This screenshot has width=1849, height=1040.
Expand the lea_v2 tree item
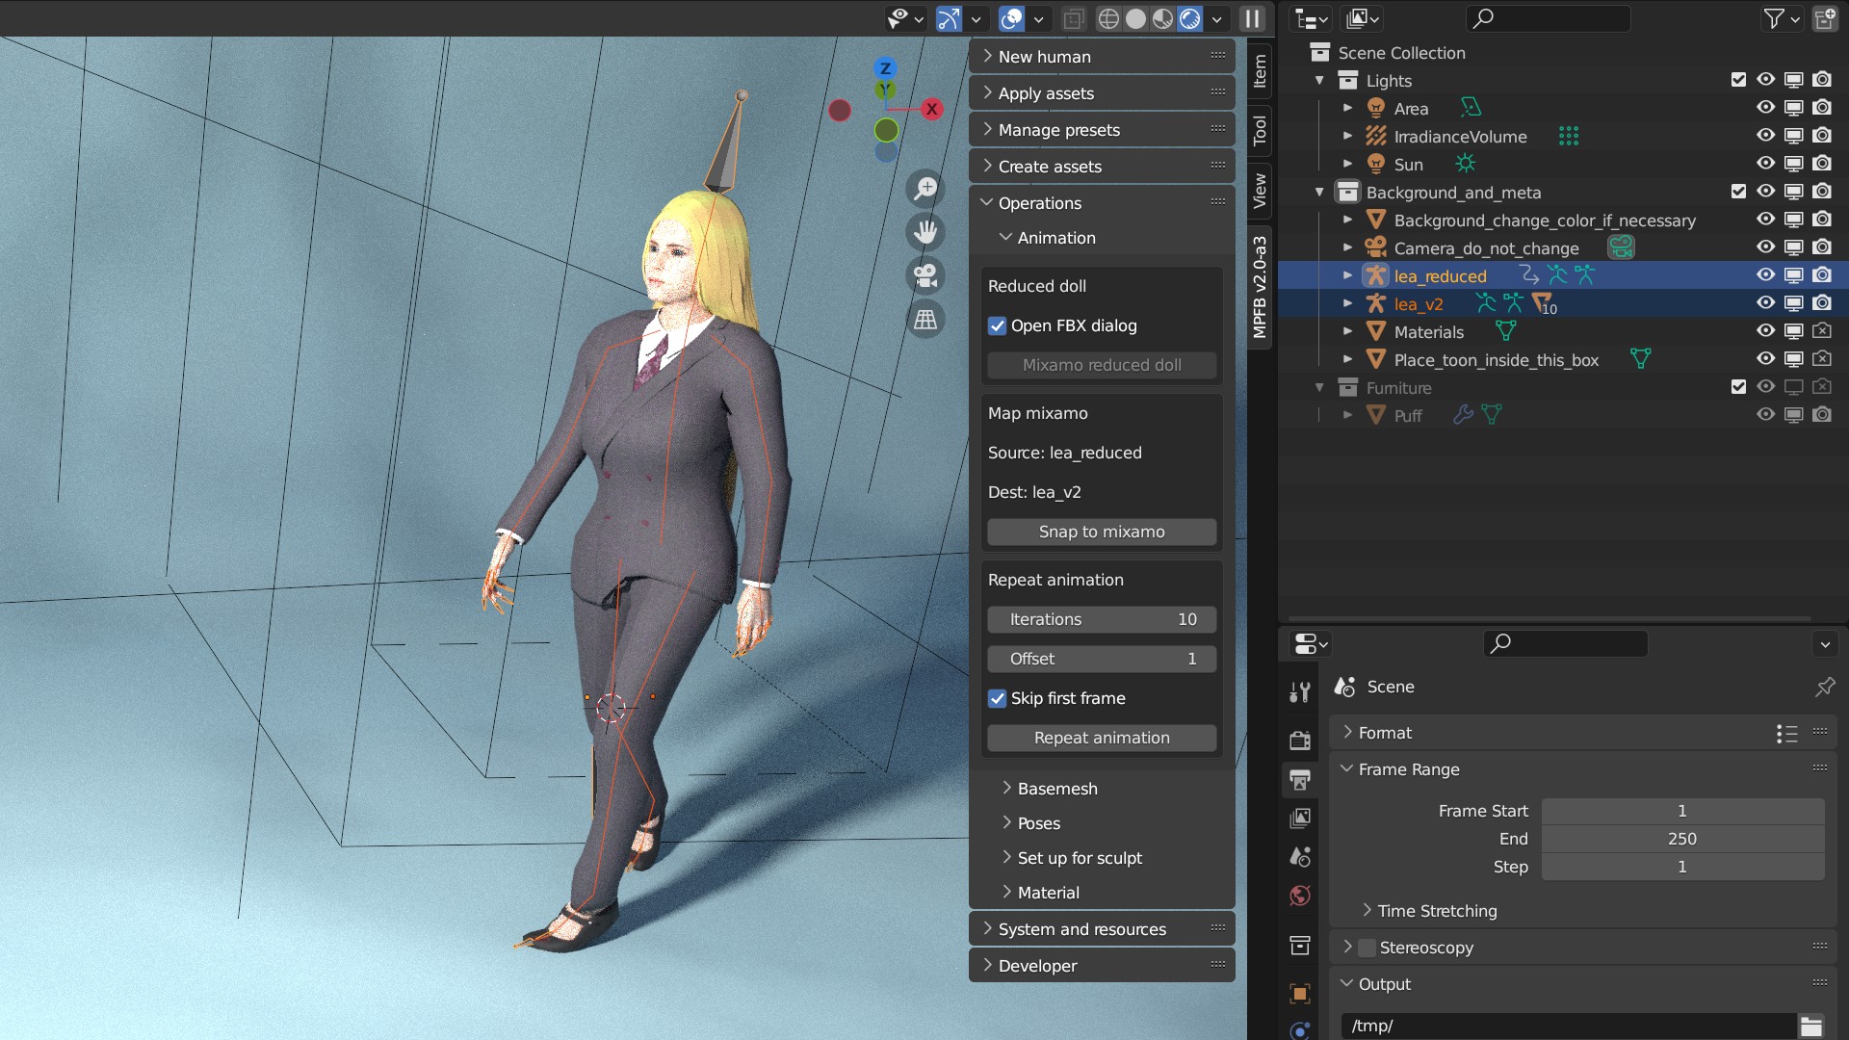pos(1348,303)
